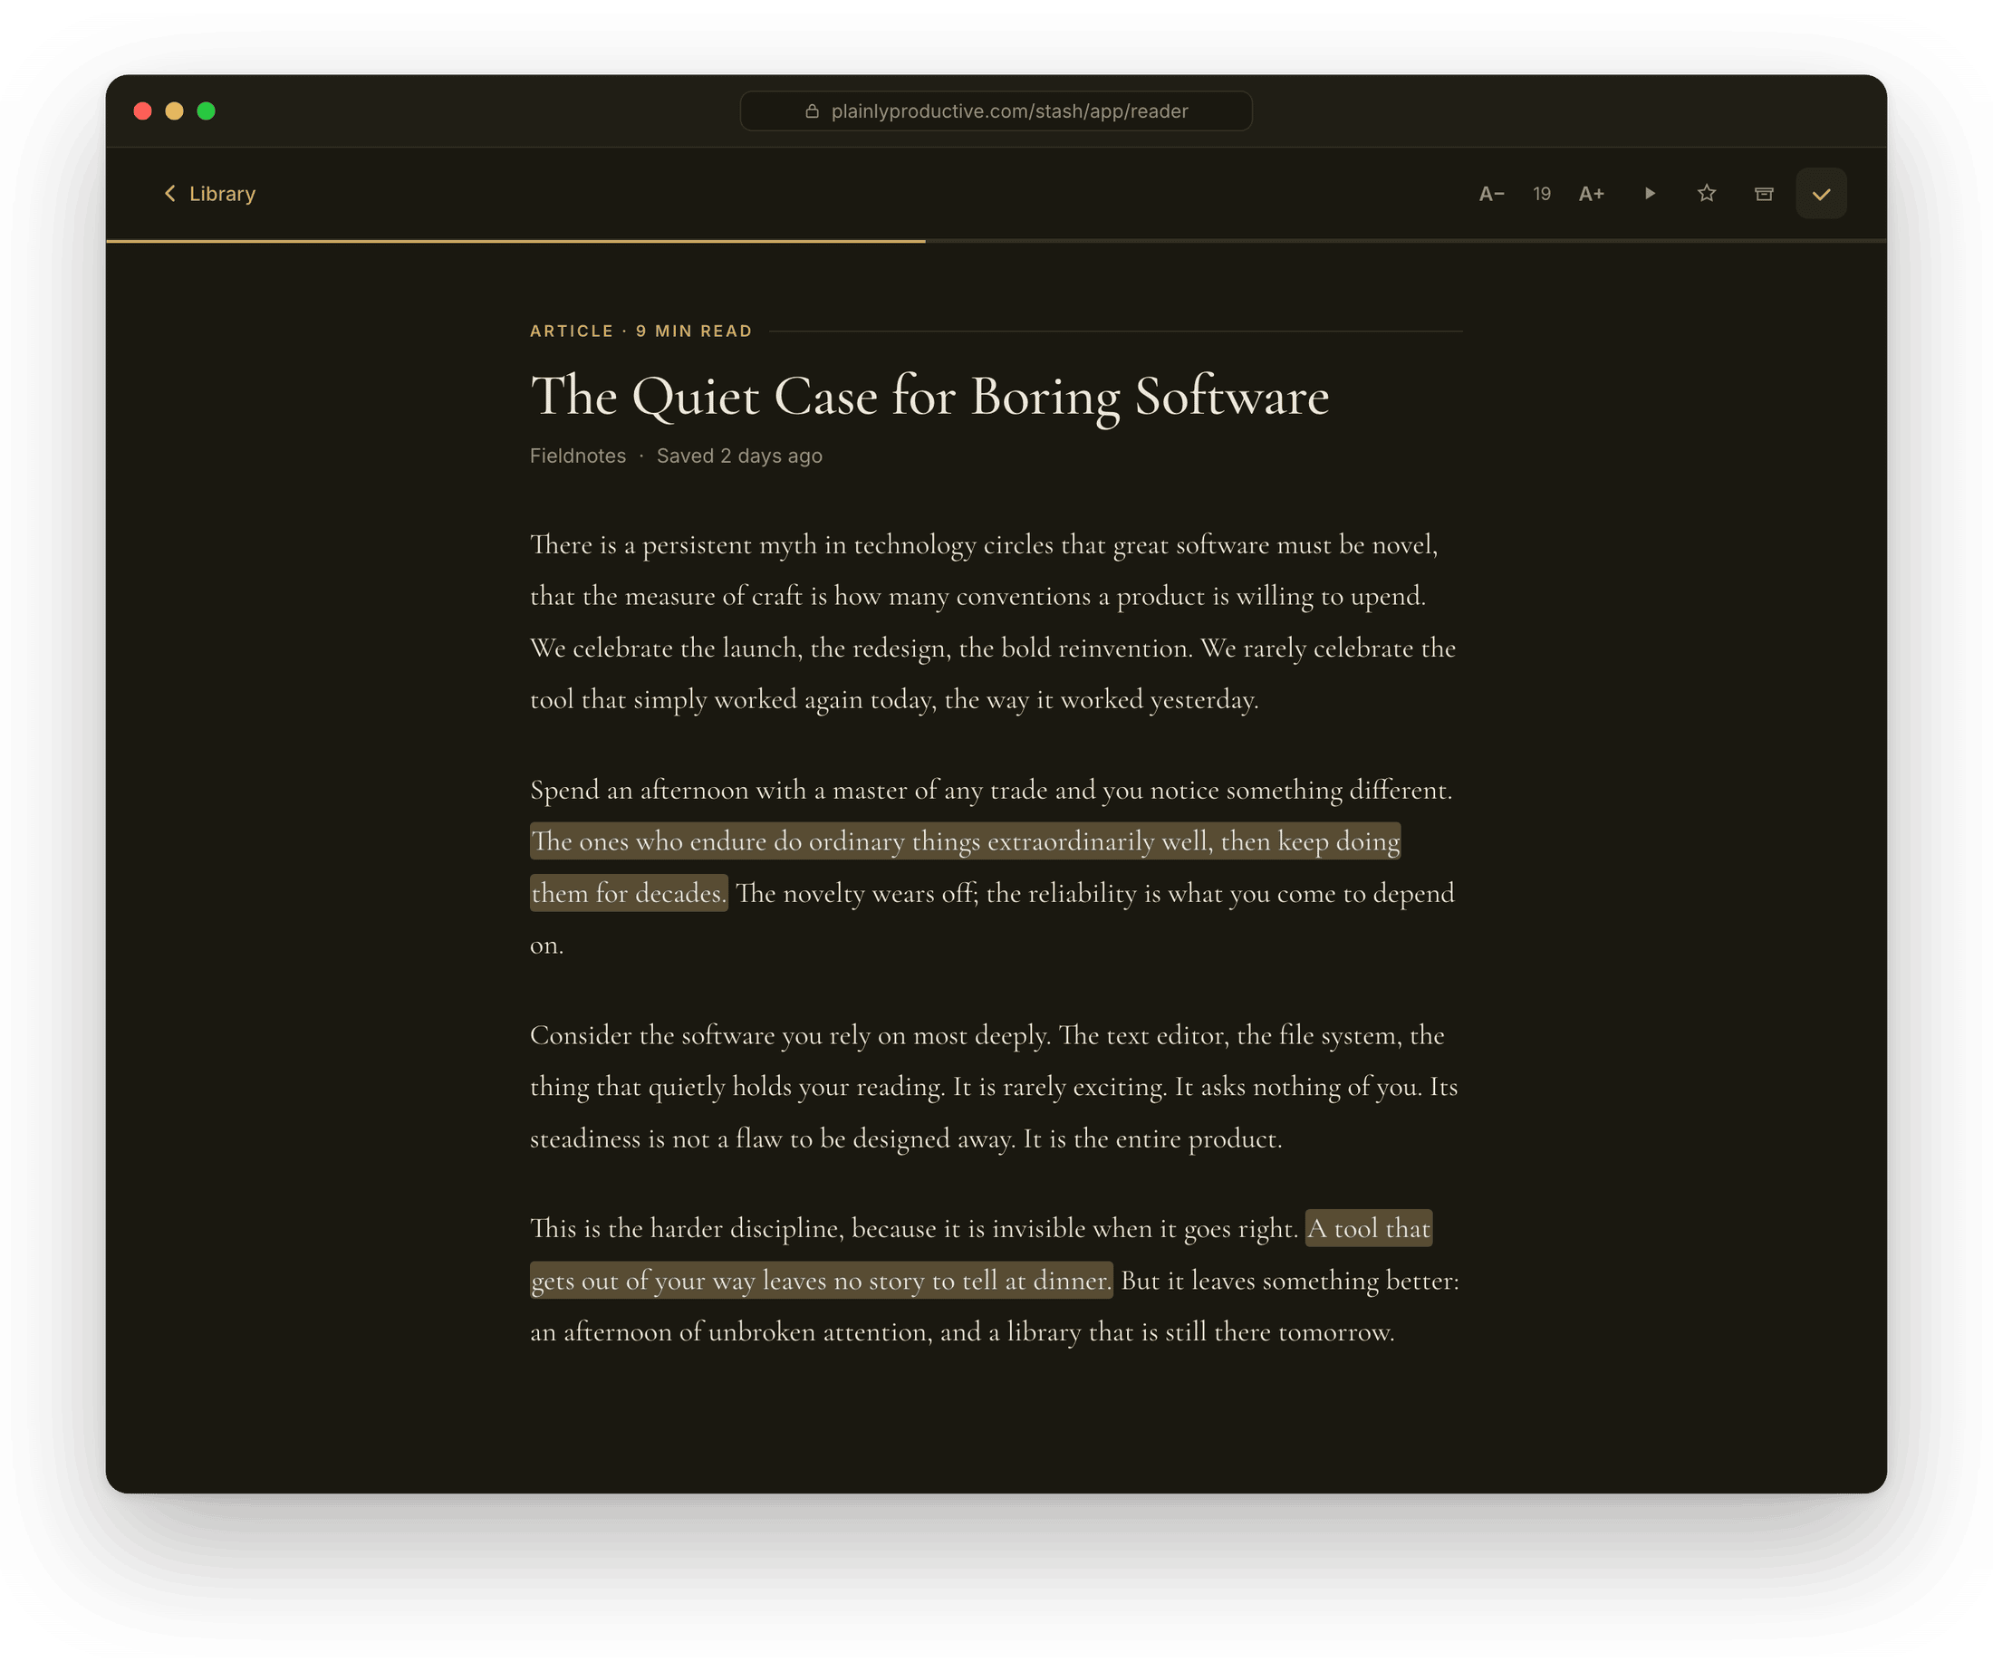Click sentence 'Spend an afternoon with a master'
The height and width of the screenshot is (1671, 1993).
coord(991,790)
